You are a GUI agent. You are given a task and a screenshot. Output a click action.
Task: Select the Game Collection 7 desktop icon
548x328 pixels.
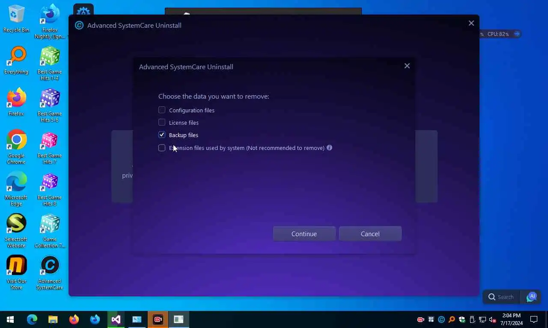coord(50,231)
